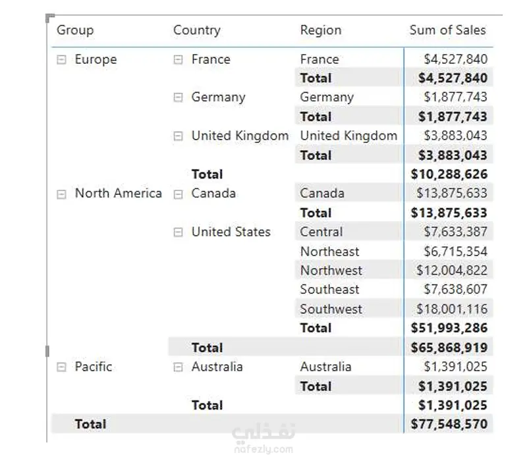Click the Group column header
The image size is (527, 455).
pos(75,30)
